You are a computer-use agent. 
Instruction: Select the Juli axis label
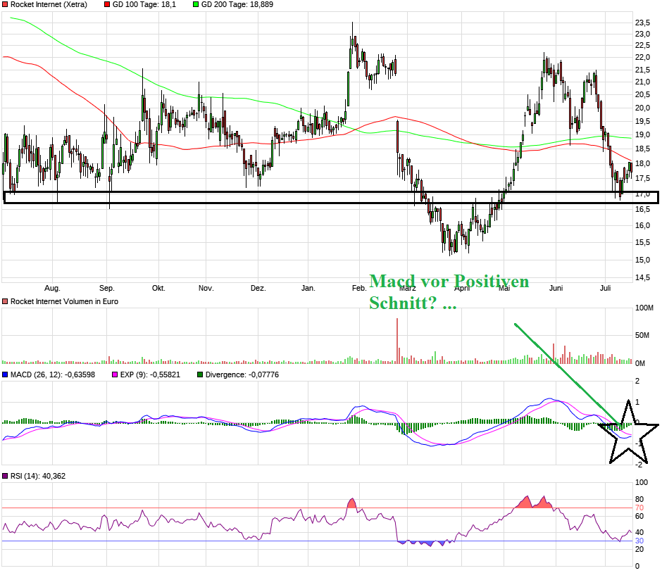point(607,288)
